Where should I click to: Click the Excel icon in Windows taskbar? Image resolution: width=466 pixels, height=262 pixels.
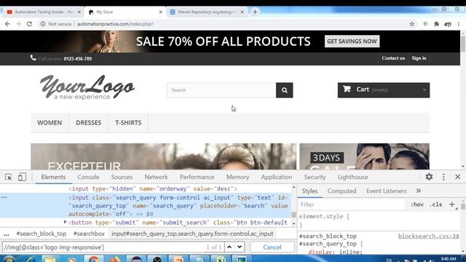(x=221, y=259)
